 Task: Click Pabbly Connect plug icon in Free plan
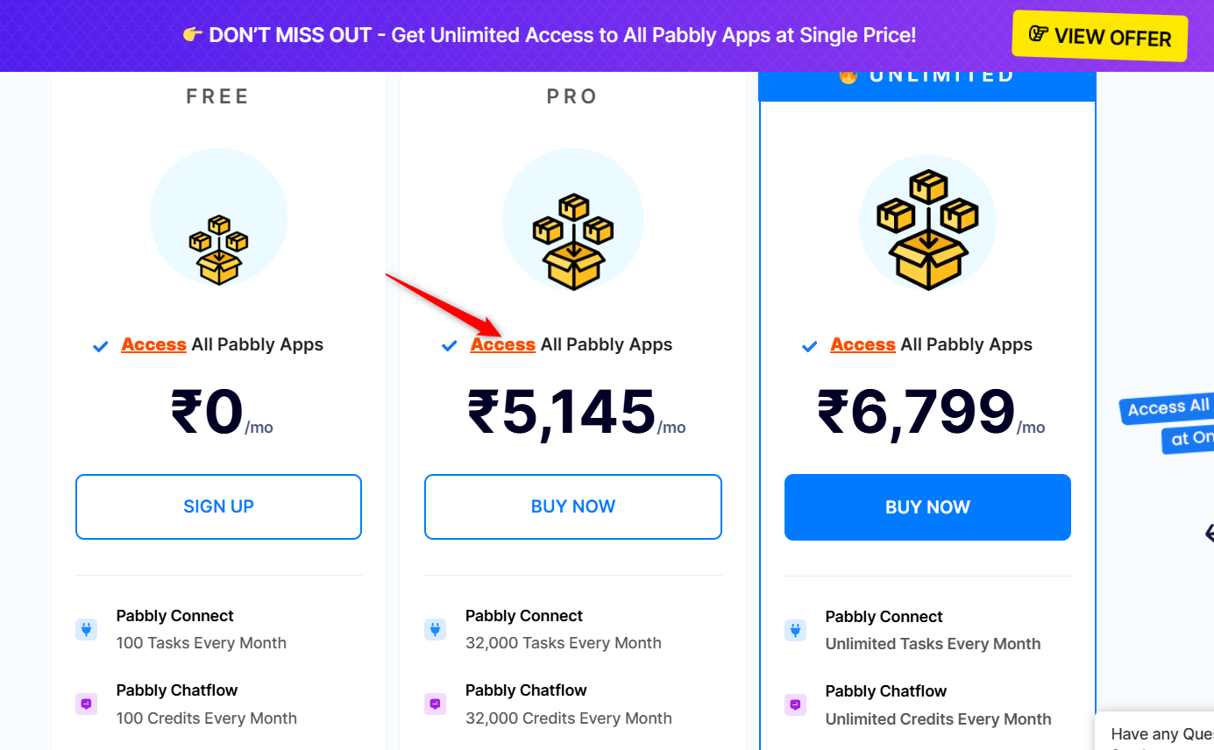tap(86, 629)
